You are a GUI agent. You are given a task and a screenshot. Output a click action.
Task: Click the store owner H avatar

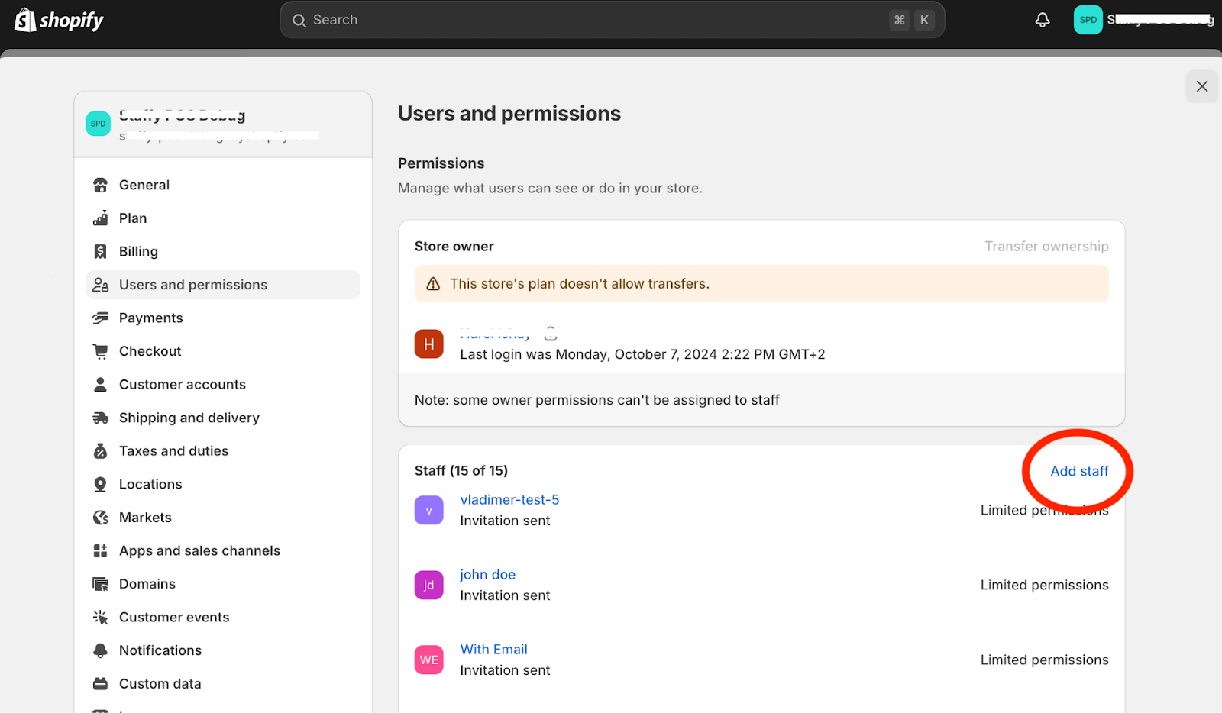[428, 344]
